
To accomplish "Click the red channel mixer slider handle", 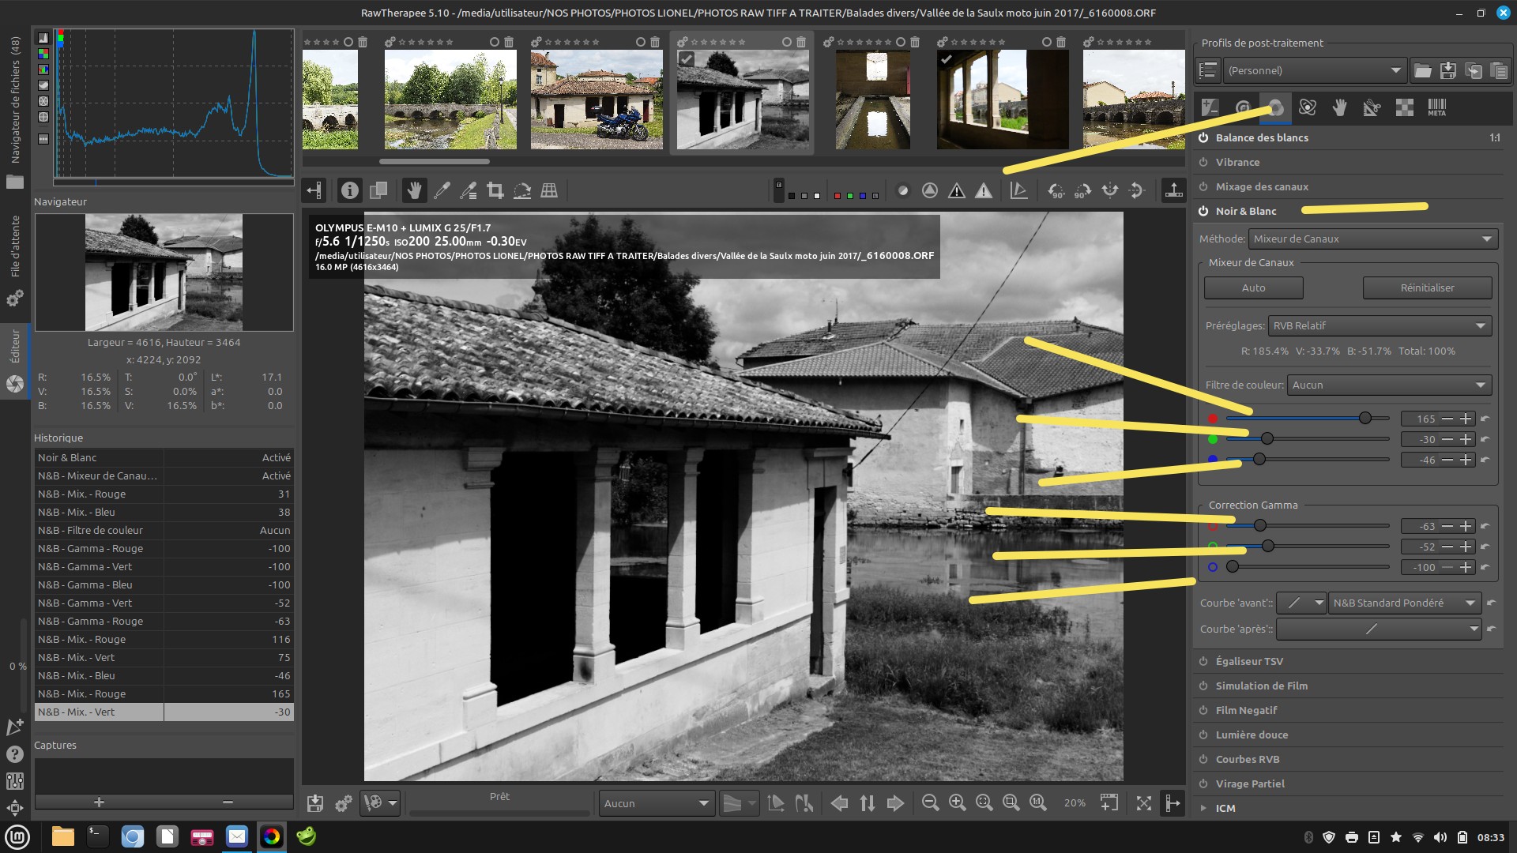I will [1365, 418].
